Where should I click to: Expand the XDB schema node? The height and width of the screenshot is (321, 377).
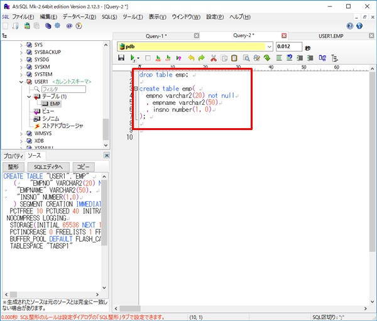(21, 141)
